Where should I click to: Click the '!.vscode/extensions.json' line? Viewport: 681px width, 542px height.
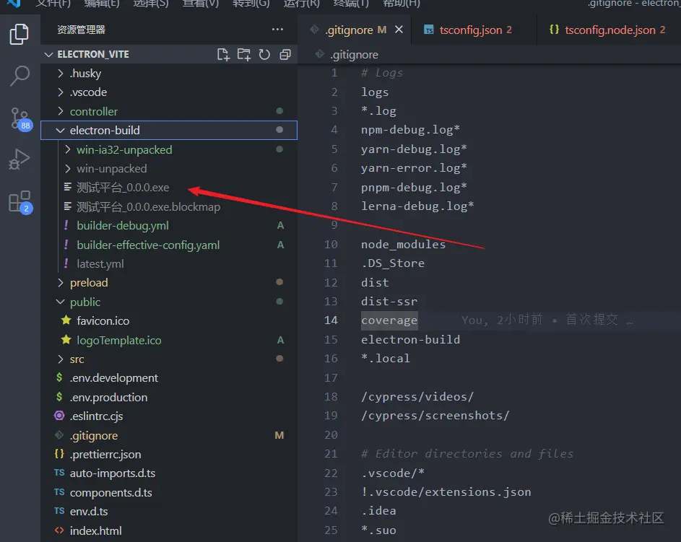click(446, 492)
